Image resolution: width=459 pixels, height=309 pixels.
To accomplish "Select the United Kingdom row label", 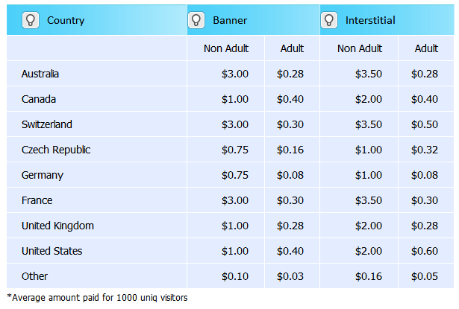I will click(x=57, y=226).
